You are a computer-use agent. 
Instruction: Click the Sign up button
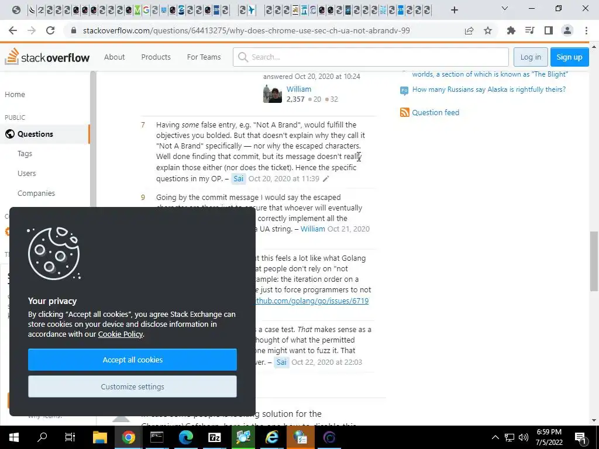point(569,57)
